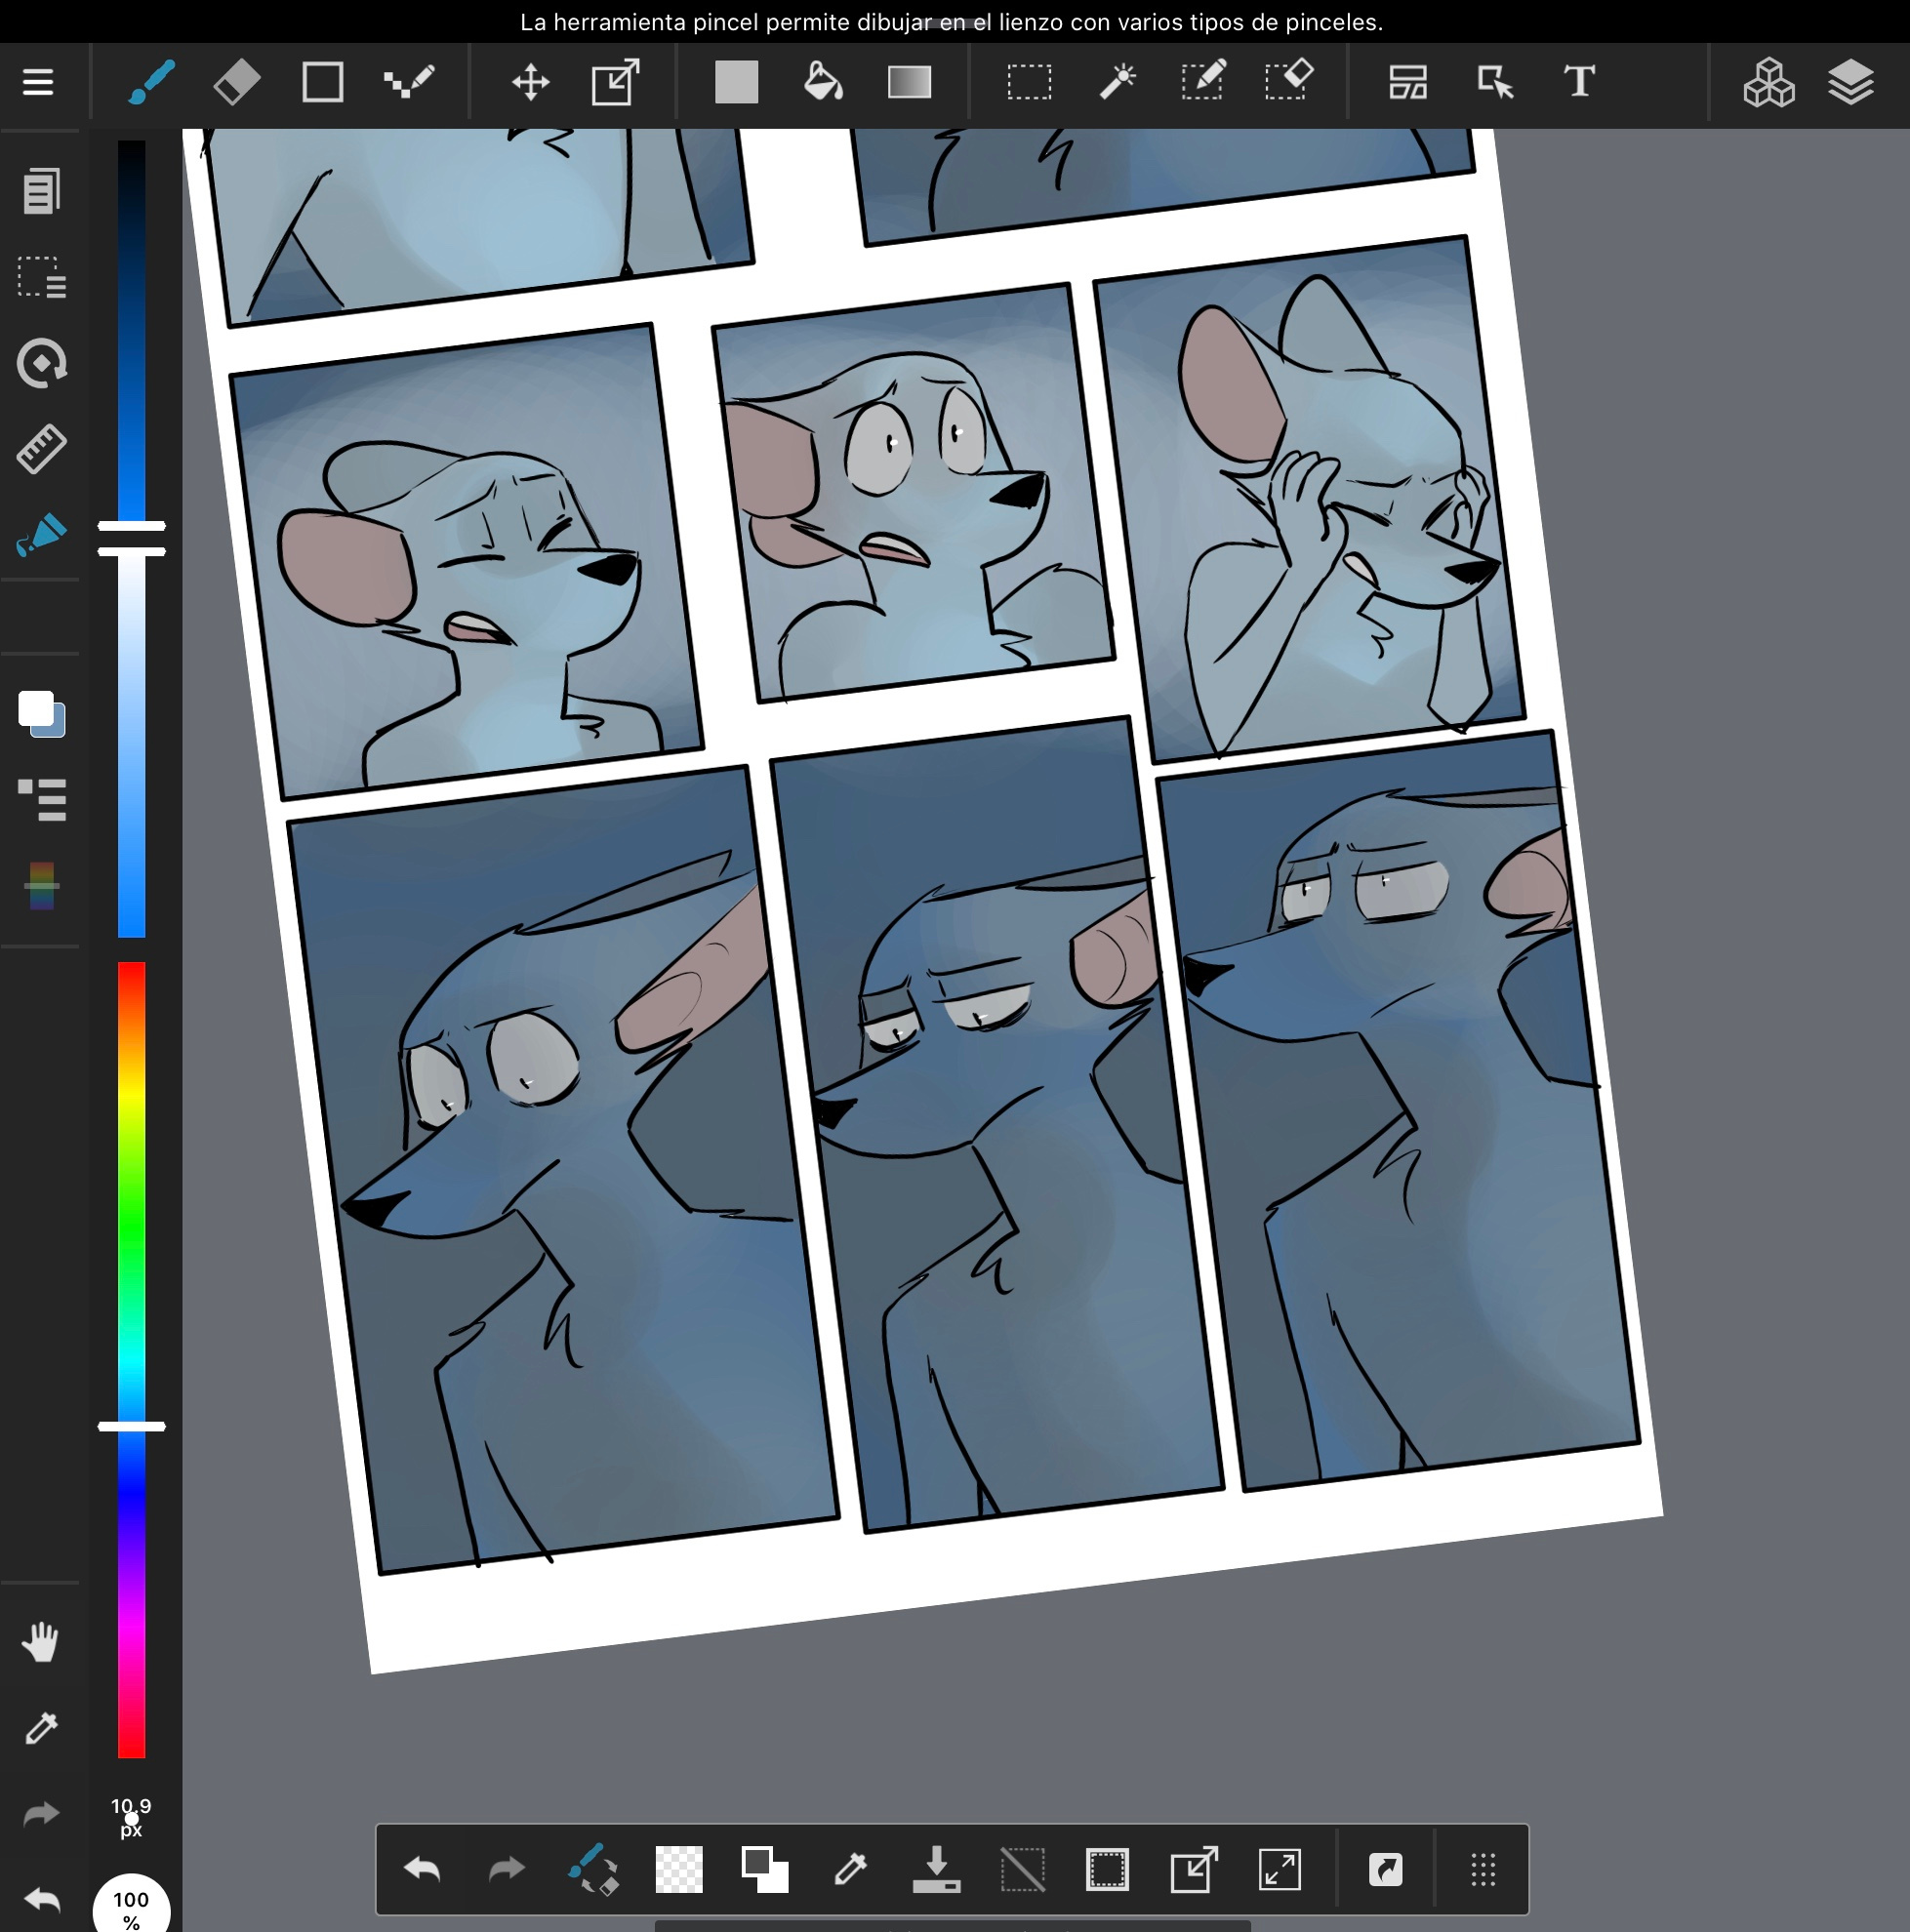This screenshot has width=1910, height=1932.
Task: Open the Materials cubes panel
Action: click(1768, 82)
